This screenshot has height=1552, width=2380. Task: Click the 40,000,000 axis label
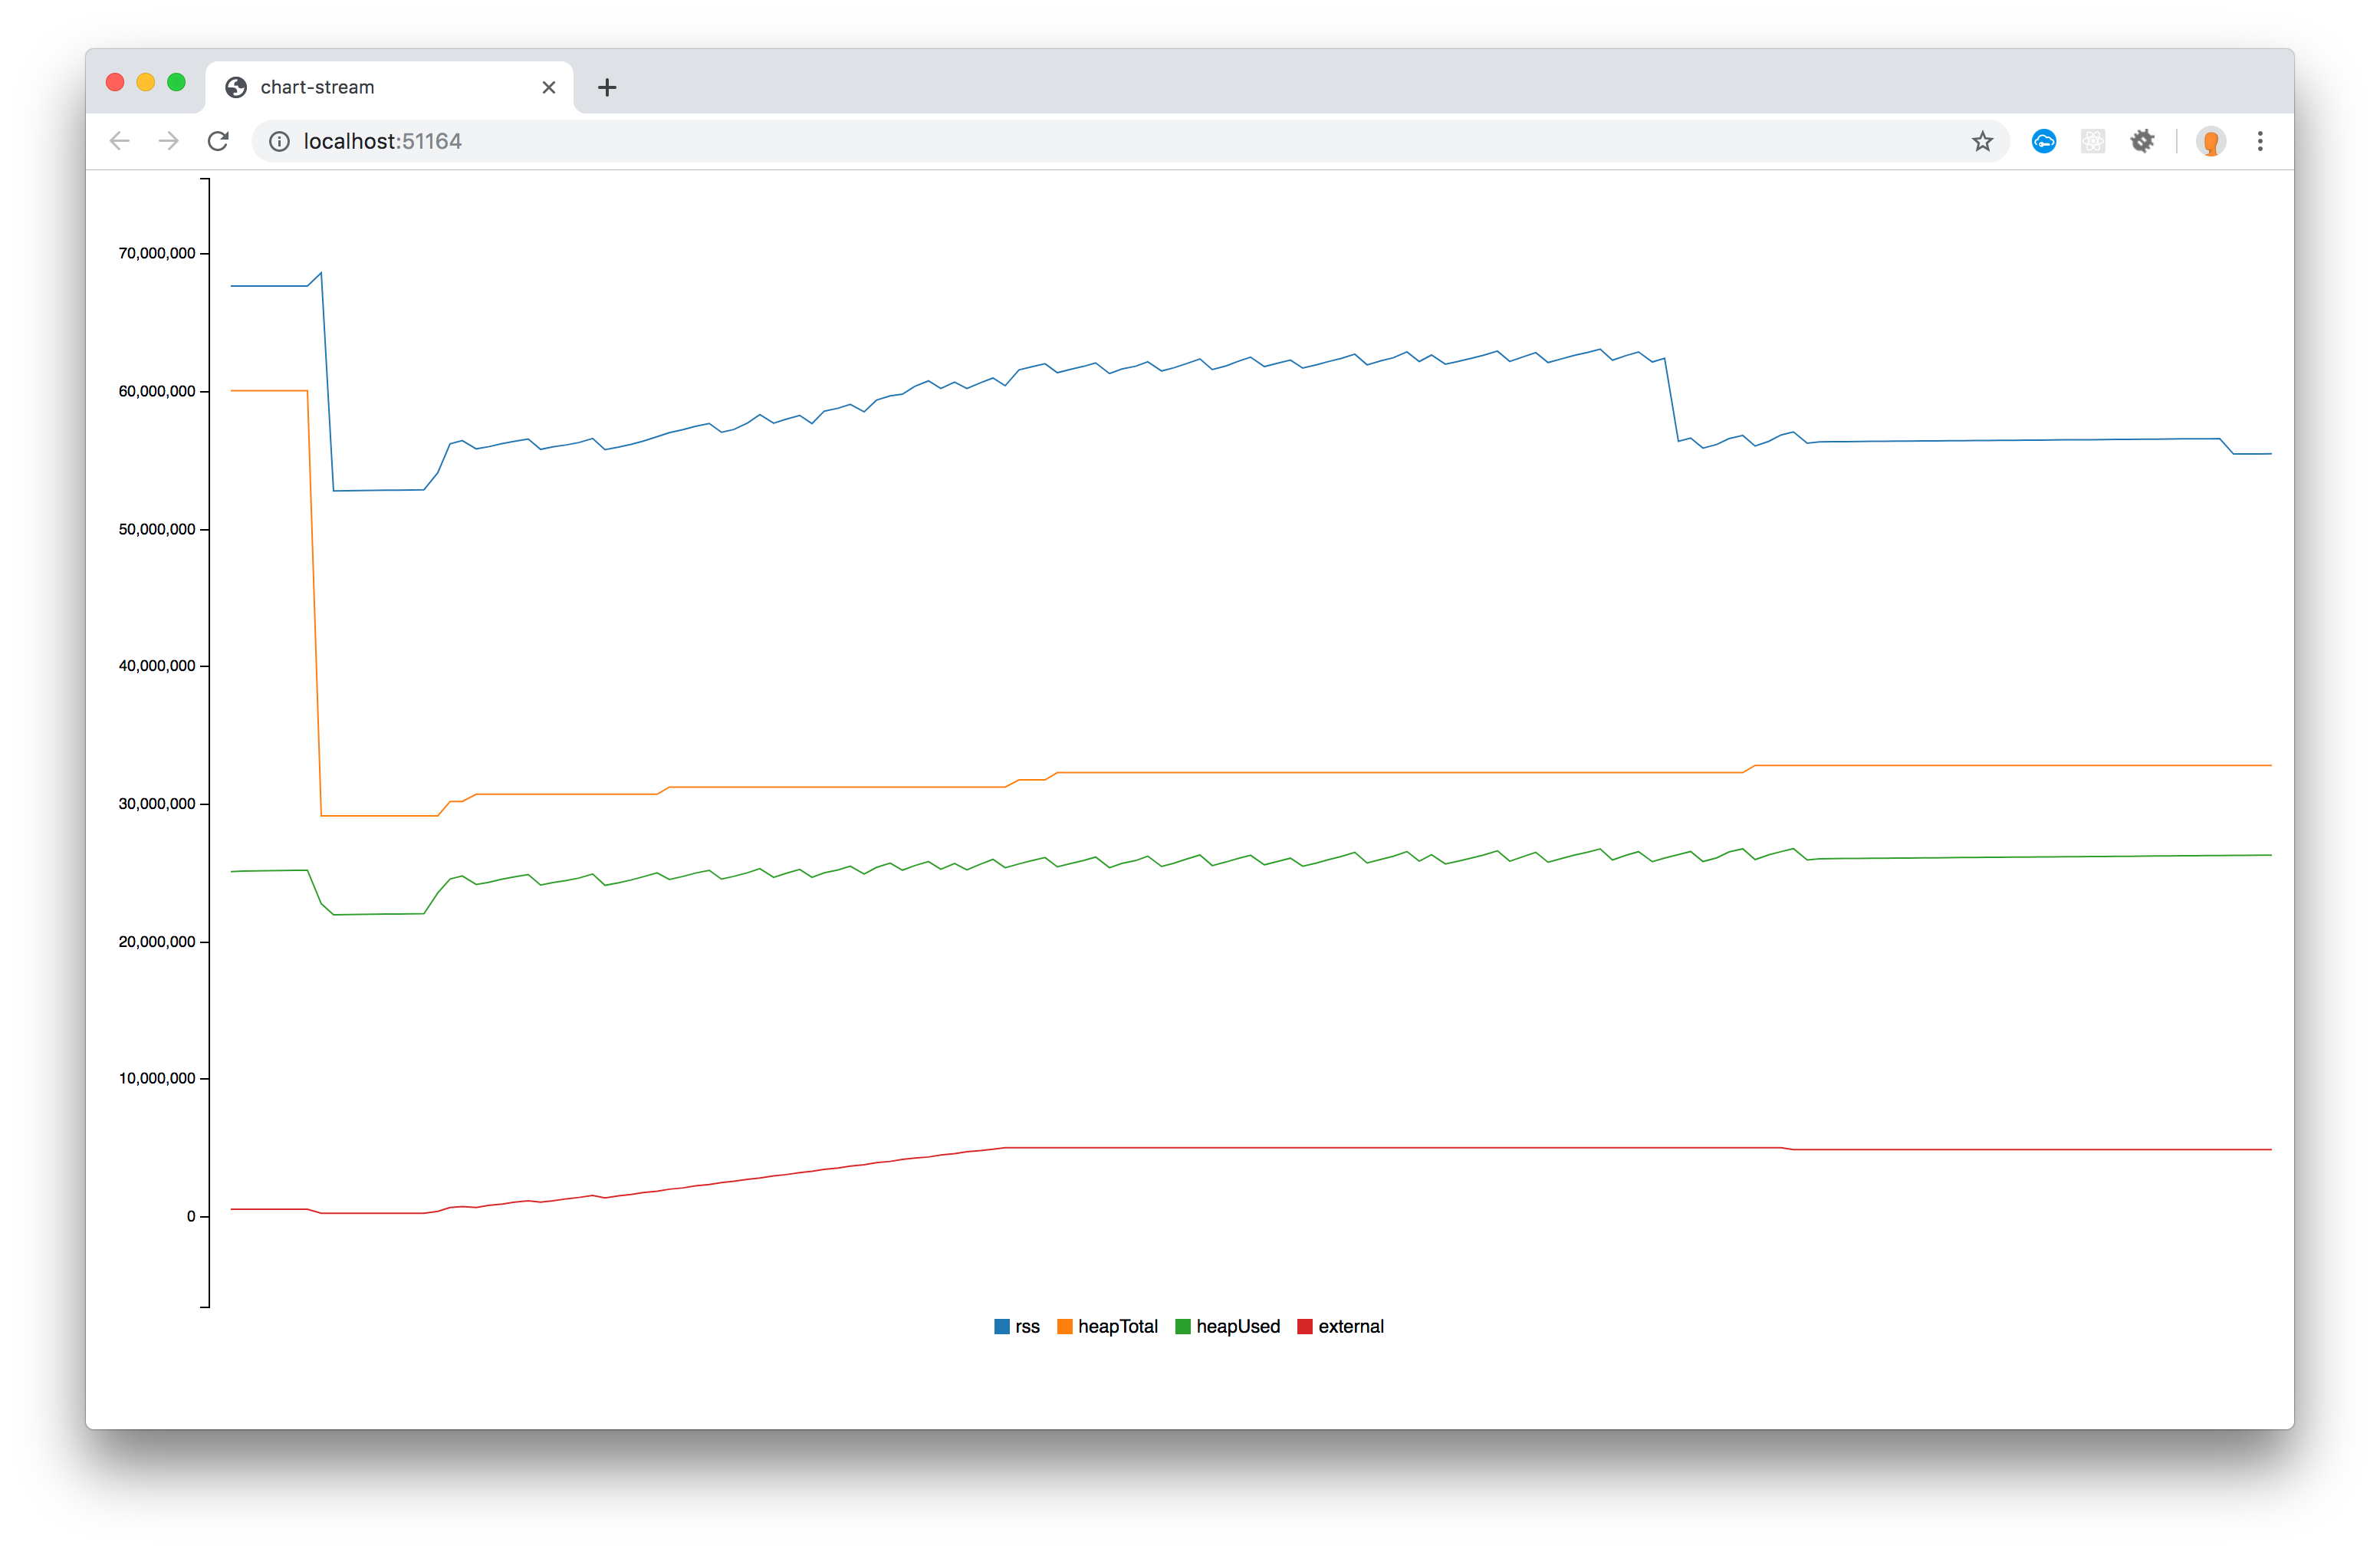coord(157,665)
